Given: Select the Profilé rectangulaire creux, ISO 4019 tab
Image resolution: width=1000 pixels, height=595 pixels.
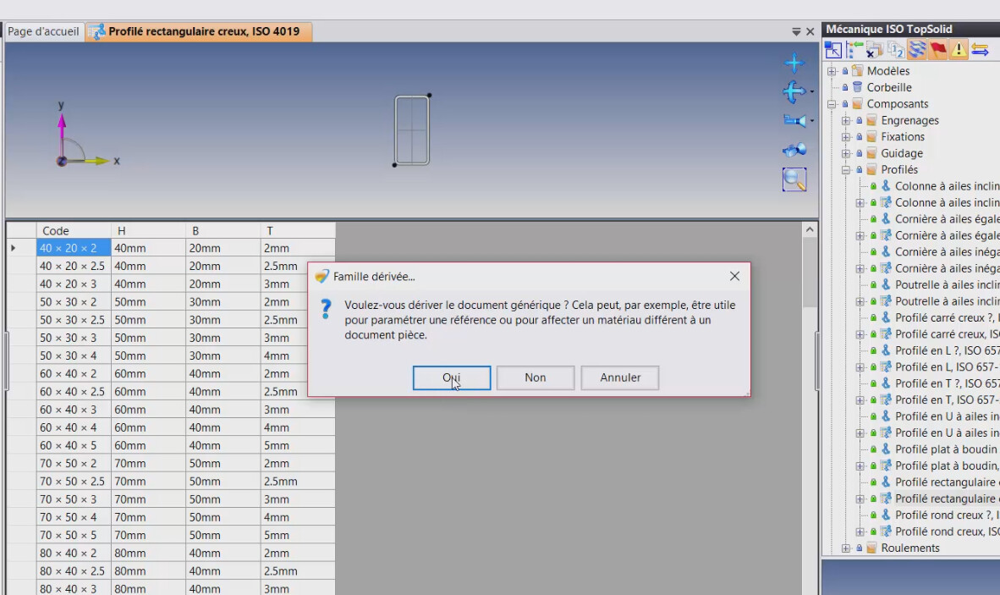Looking at the screenshot, I should click(x=198, y=32).
